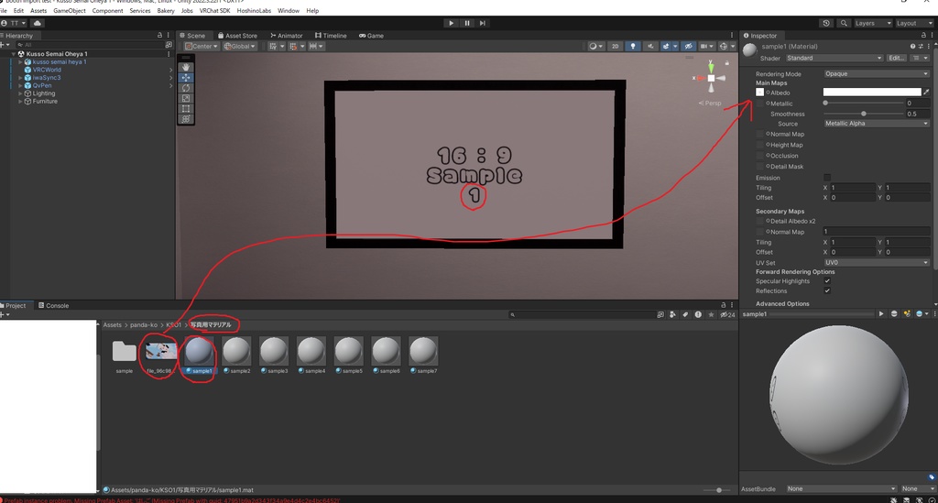The image size is (938, 503).
Task: Select the Rect transform tool
Action: coord(186,108)
